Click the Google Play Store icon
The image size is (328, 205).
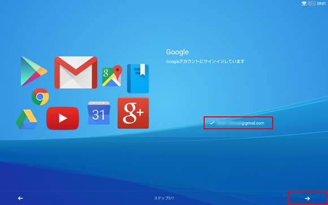point(34,71)
